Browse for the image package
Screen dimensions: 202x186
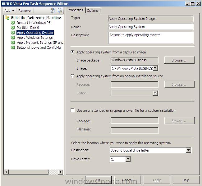(179, 60)
